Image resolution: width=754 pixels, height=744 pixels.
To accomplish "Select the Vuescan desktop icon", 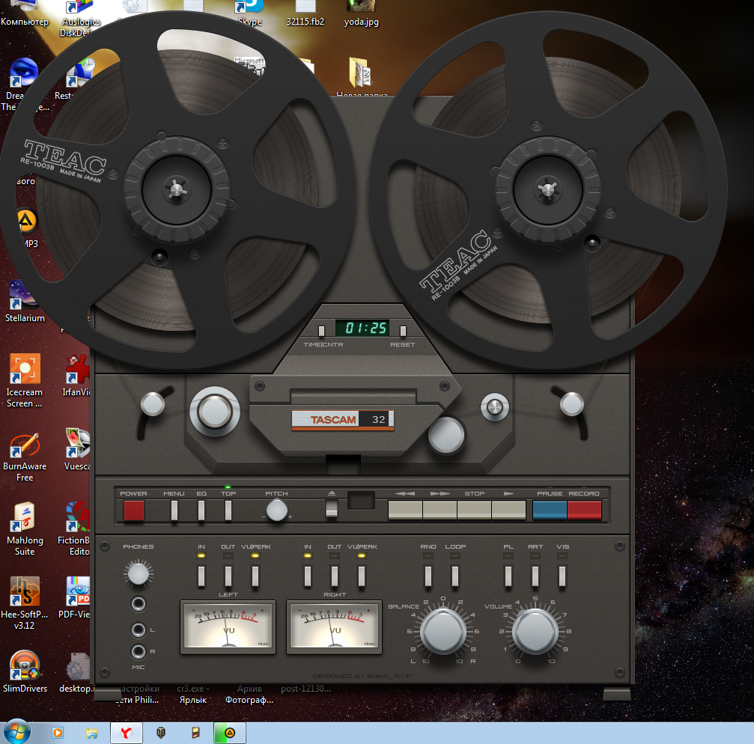I will (77, 449).
